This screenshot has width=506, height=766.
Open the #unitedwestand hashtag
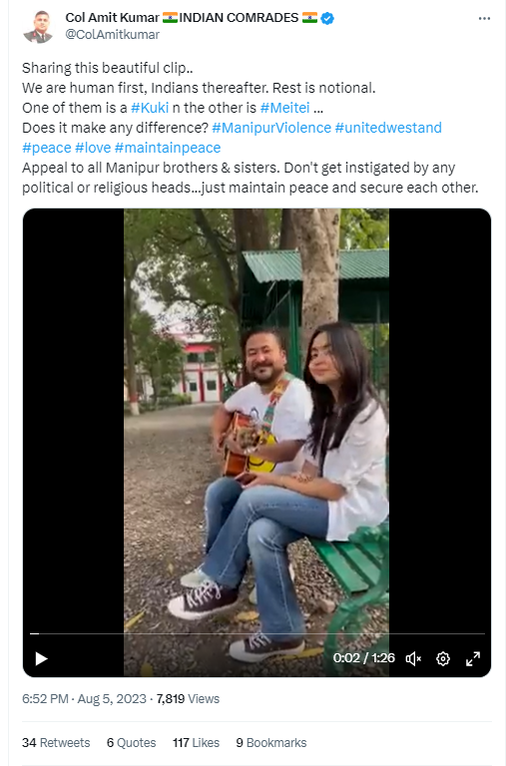click(388, 128)
